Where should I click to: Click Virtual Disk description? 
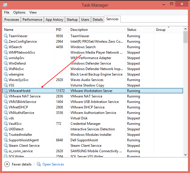tap(79, 118)
